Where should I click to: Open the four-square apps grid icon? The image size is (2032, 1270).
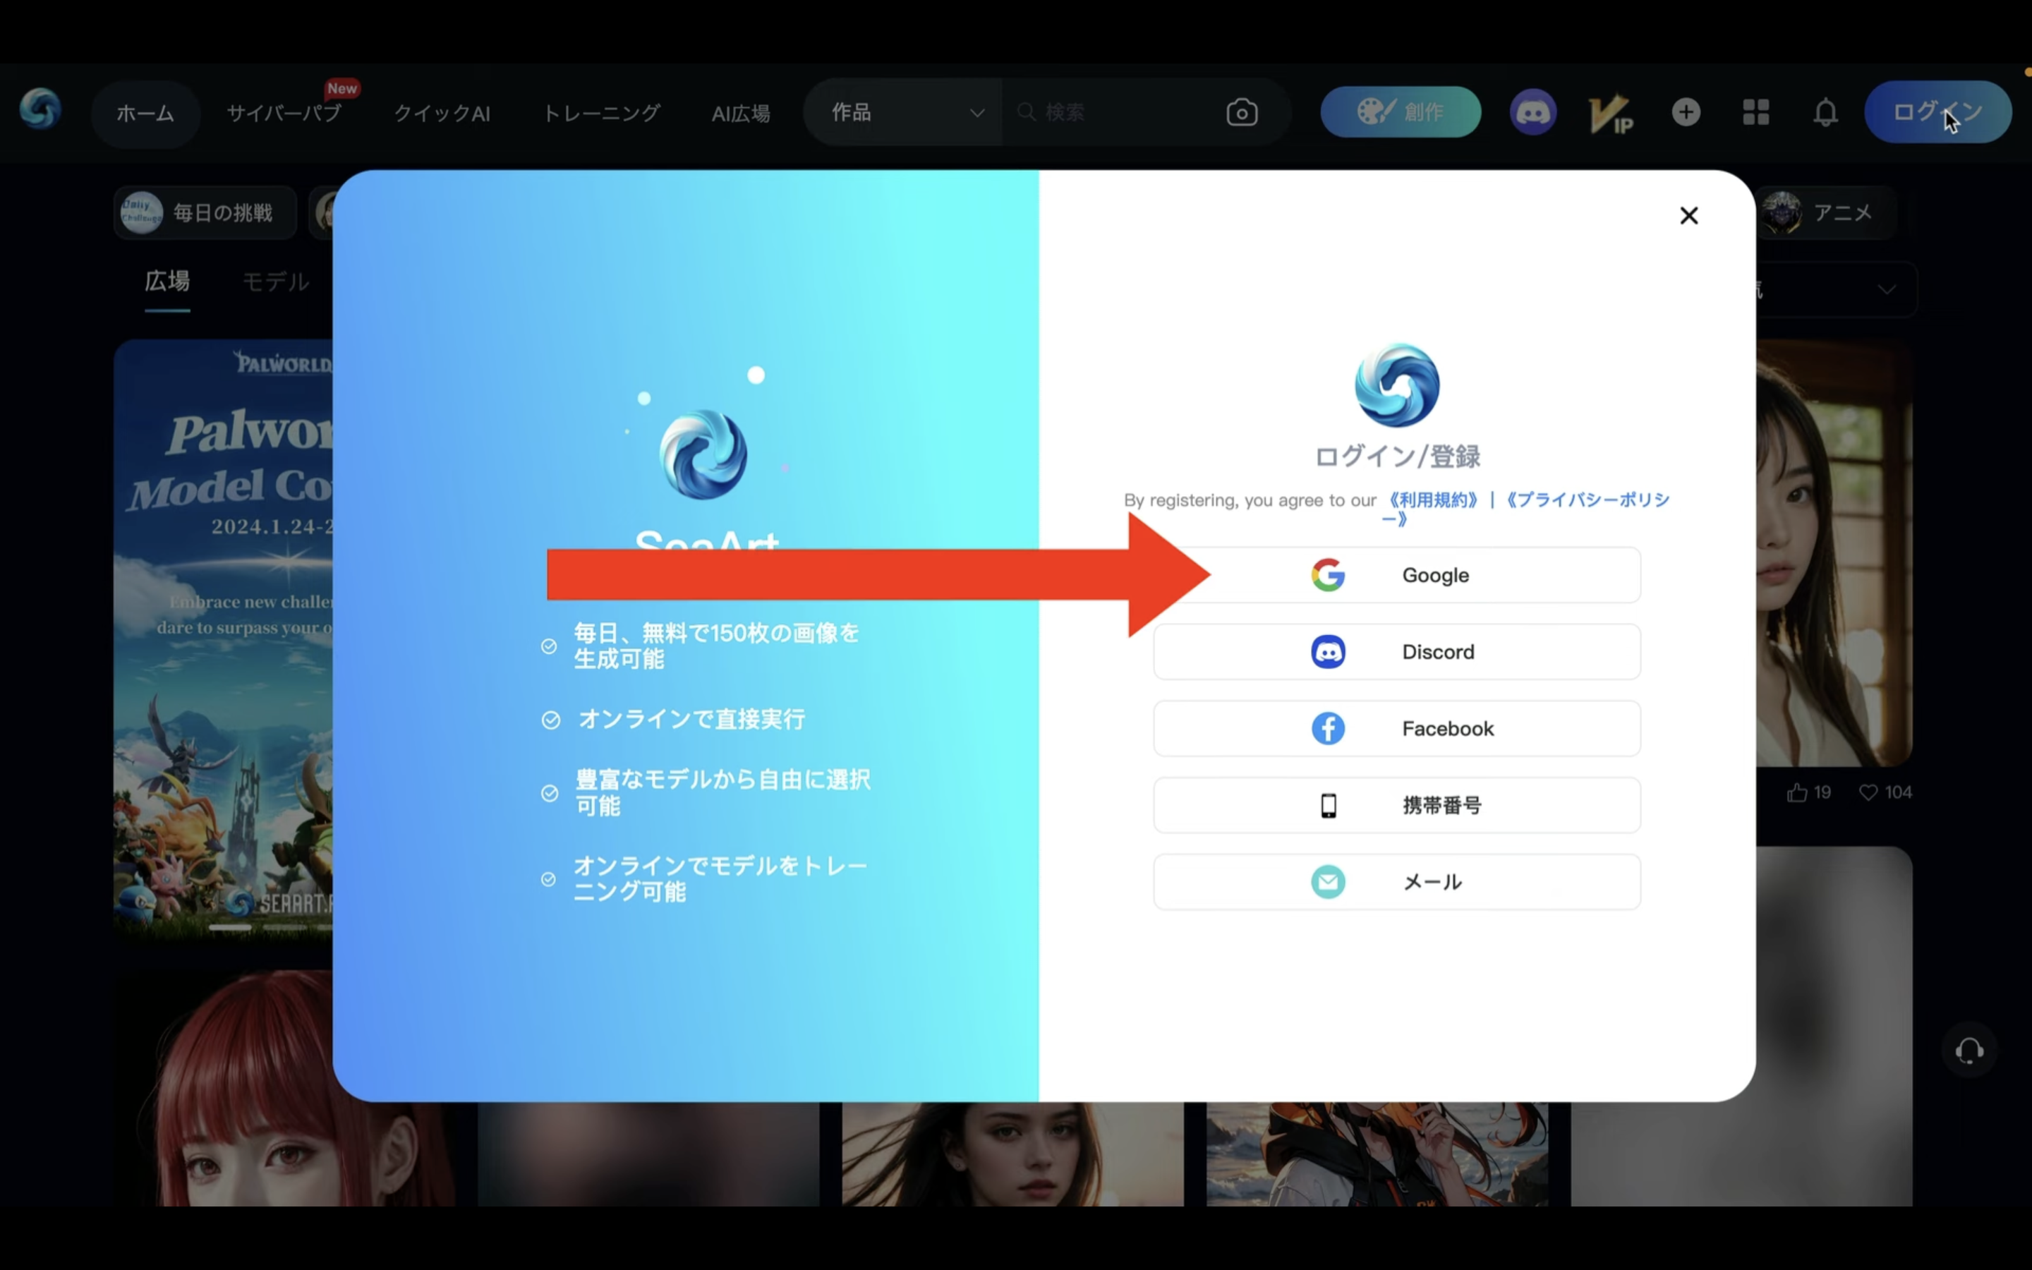1755,111
